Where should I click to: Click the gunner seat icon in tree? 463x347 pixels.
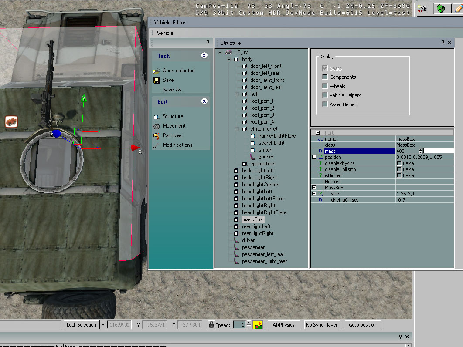point(253,157)
